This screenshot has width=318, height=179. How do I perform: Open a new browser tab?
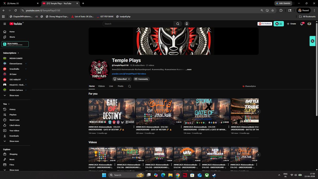pos(83,3)
